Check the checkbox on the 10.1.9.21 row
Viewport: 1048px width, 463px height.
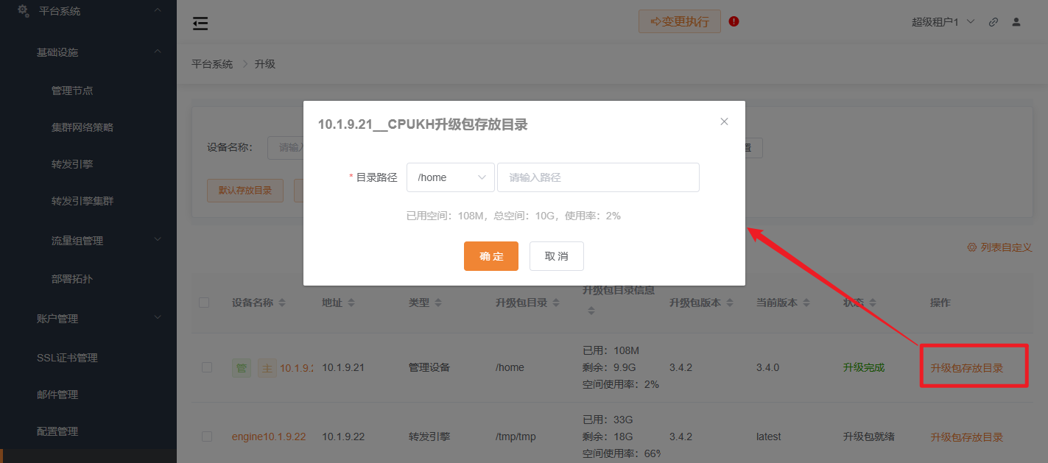[x=207, y=367]
